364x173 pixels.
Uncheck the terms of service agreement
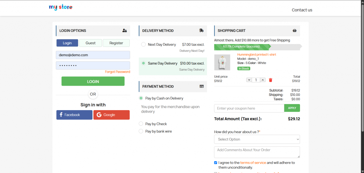click(x=216, y=163)
